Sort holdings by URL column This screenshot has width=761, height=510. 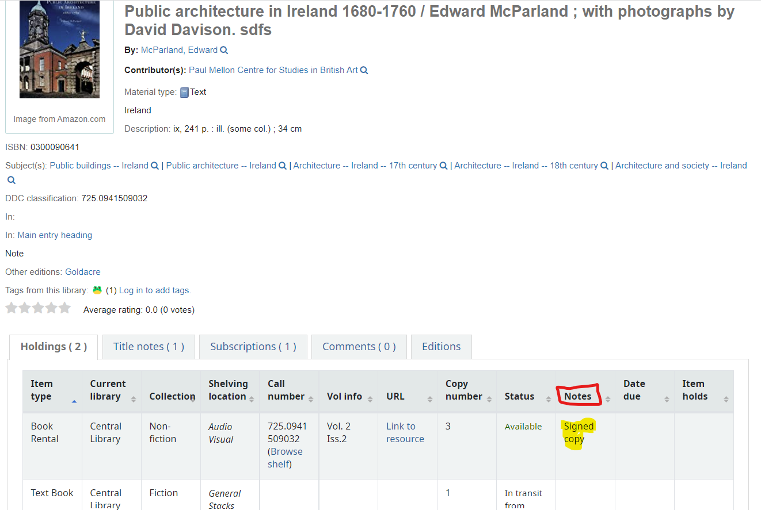pyautogui.click(x=408, y=390)
